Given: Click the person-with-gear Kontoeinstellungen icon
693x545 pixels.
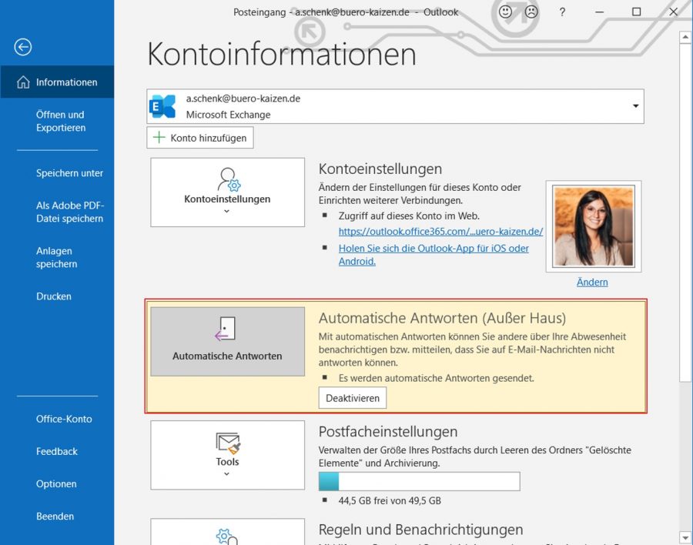Looking at the screenshot, I should (228, 179).
